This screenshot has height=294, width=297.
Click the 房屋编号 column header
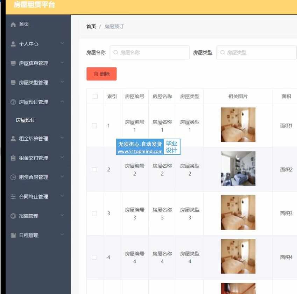pyautogui.click(x=135, y=96)
